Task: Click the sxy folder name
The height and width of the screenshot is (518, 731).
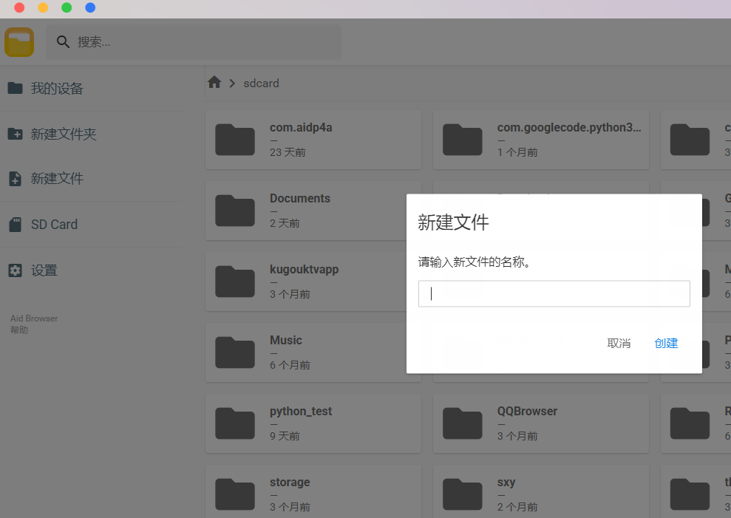Action: point(506,482)
